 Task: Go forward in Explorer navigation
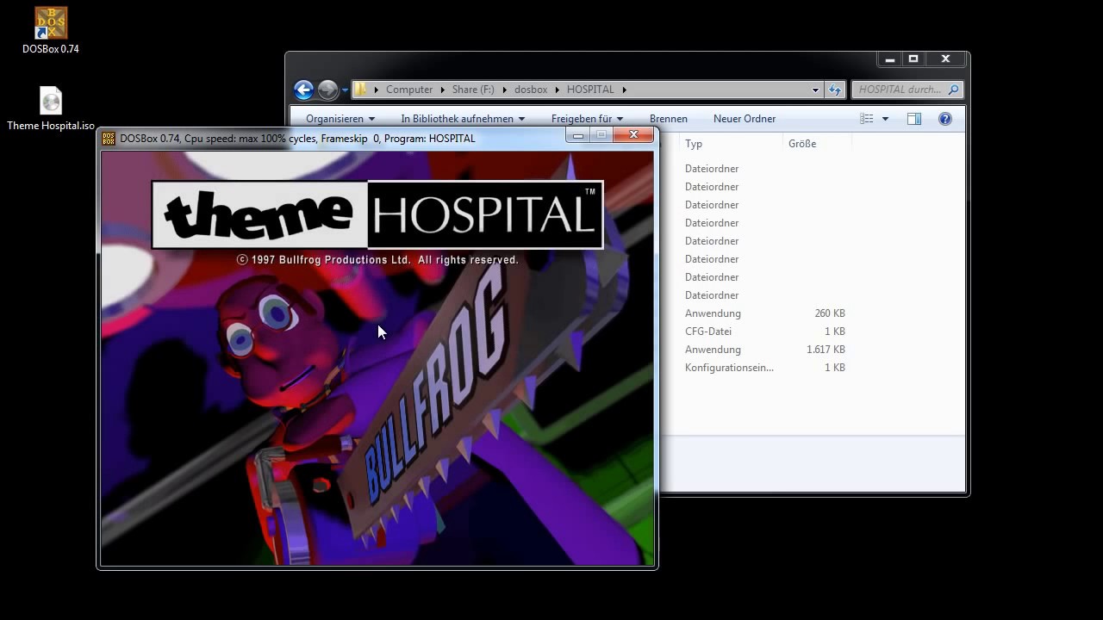[x=327, y=90]
